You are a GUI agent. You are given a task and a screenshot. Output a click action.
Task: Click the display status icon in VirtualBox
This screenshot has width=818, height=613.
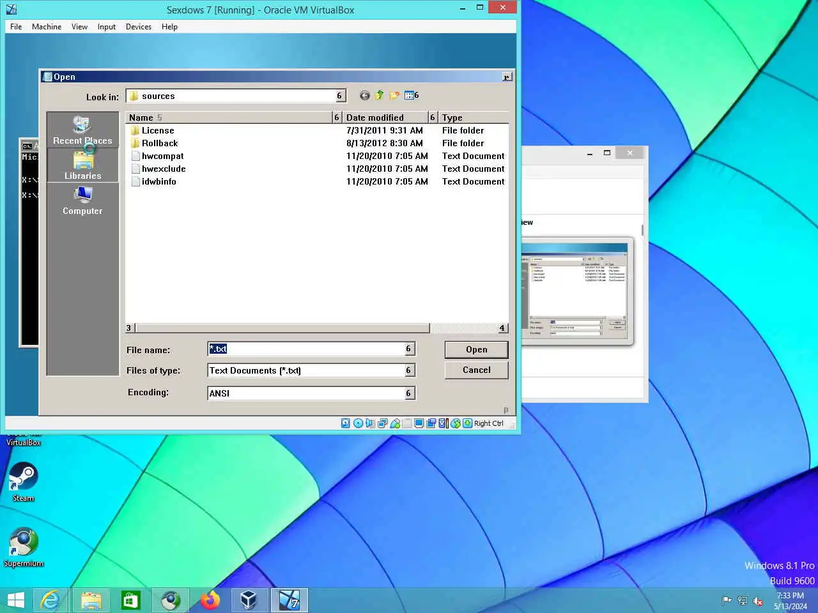click(419, 423)
